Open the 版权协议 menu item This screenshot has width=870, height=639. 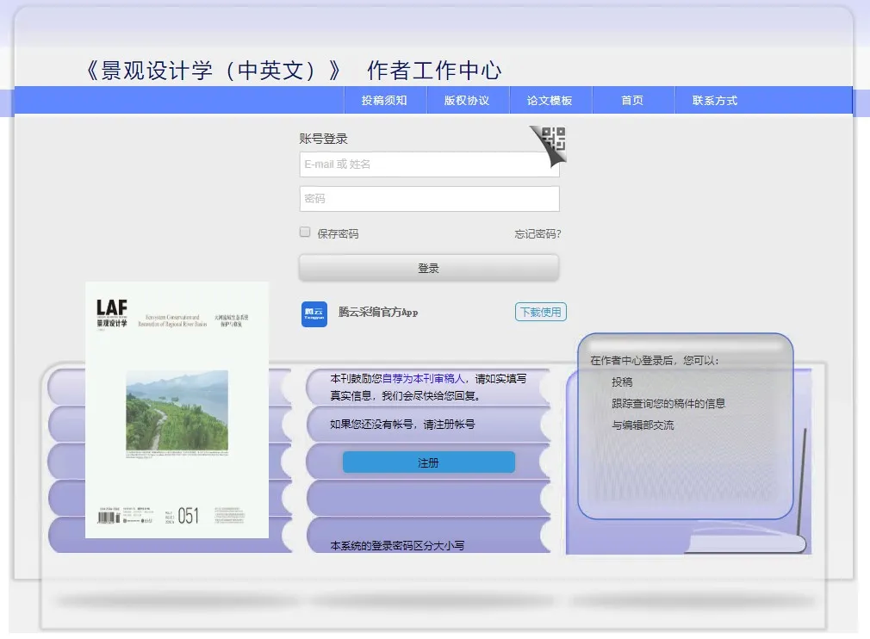point(467,101)
